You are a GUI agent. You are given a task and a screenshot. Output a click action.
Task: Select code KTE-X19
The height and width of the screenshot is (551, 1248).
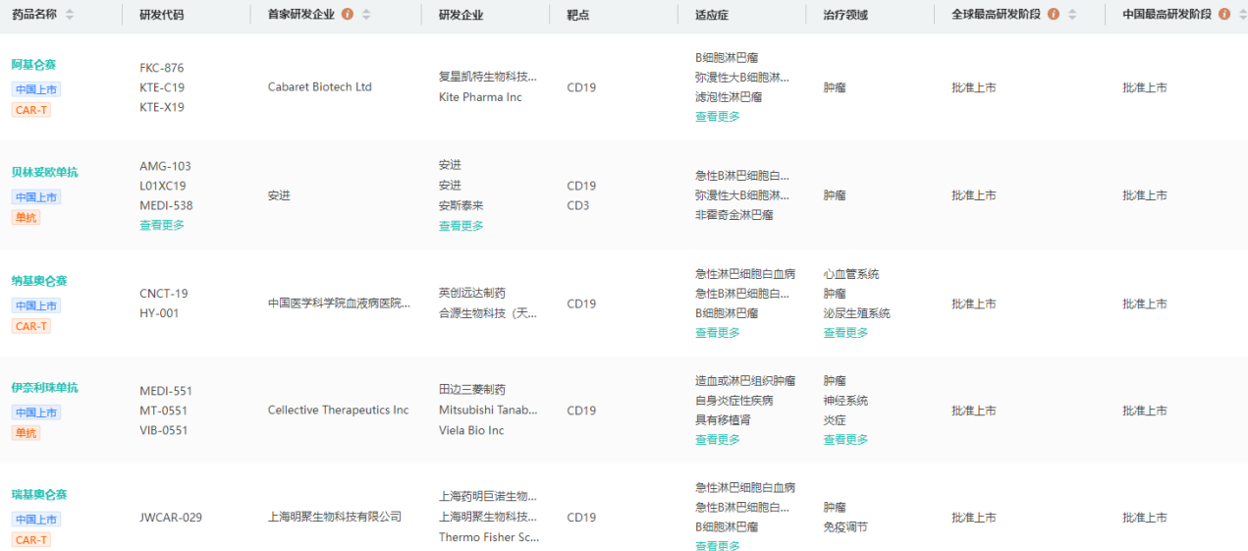click(162, 107)
